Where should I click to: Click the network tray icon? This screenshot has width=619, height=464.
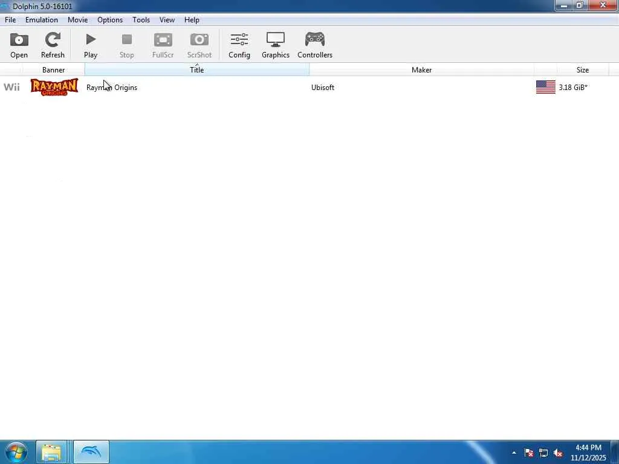tap(543, 453)
